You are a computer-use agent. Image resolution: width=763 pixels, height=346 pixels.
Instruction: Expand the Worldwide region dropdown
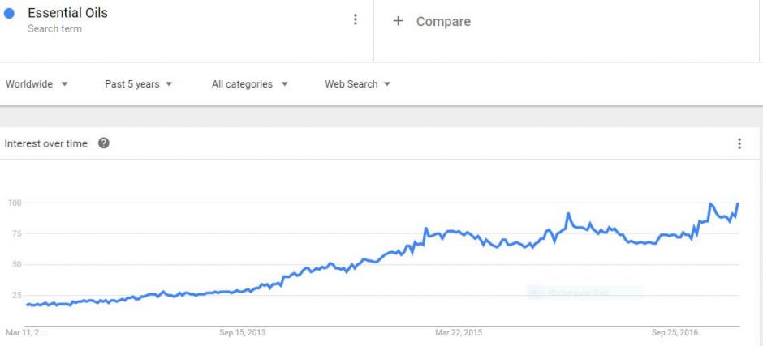click(37, 84)
